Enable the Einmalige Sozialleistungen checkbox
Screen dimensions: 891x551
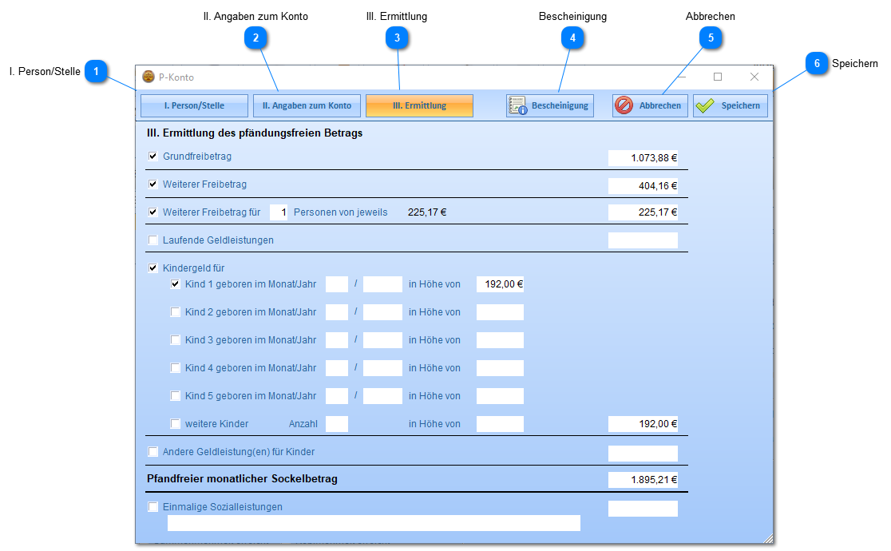point(153,507)
